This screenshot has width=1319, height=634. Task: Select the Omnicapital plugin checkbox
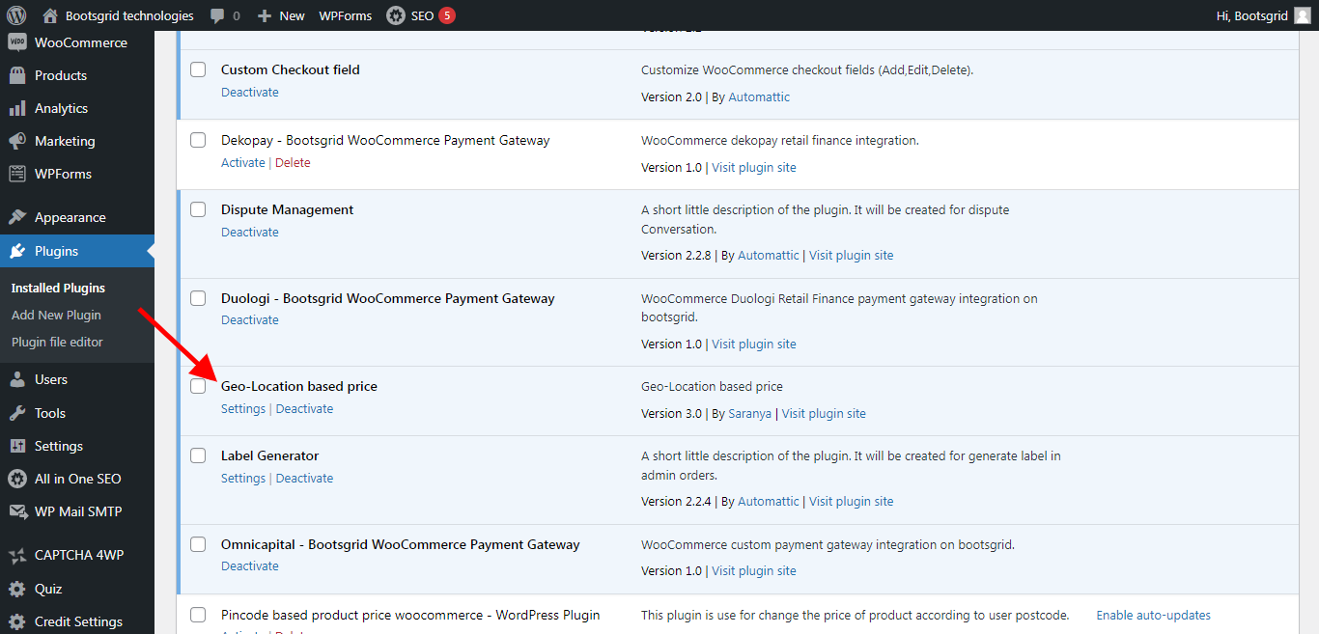[198, 544]
